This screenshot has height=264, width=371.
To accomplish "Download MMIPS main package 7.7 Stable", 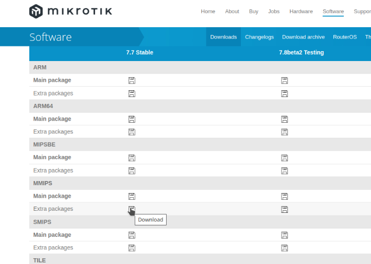I will coord(132,196).
